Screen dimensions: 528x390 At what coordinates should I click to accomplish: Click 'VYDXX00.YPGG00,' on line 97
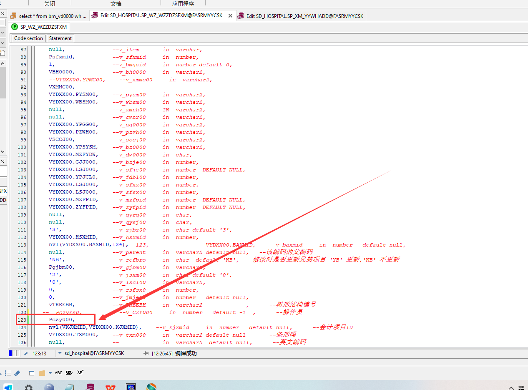(74, 125)
